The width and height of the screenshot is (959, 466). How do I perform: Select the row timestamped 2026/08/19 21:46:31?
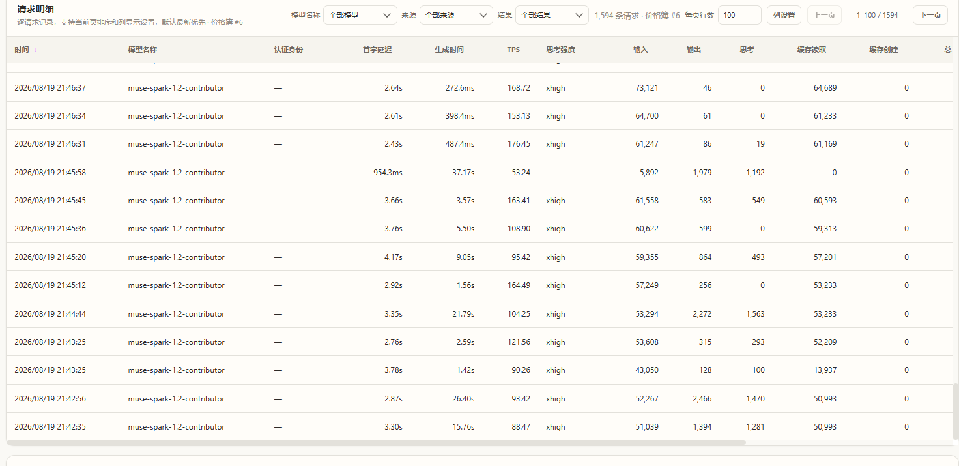(x=480, y=144)
